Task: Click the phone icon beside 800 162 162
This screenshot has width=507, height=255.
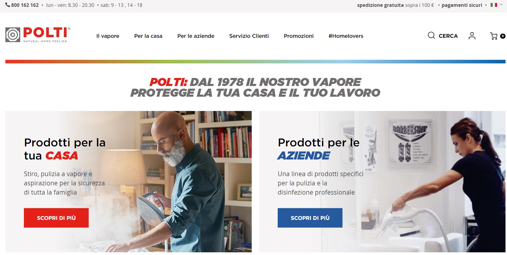Action: coord(8,5)
